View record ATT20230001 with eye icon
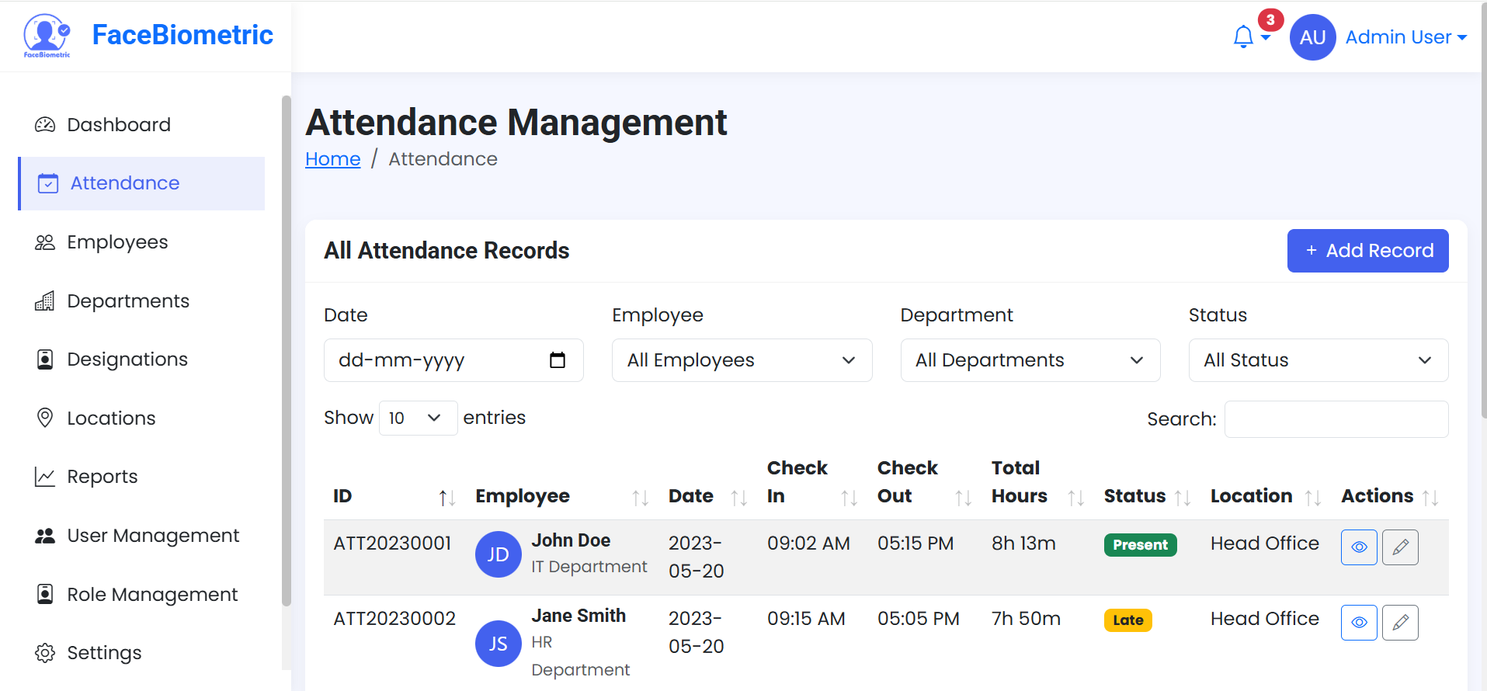This screenshot has height=691, width=1487. pyautogui.click(x=1359, y=547)
